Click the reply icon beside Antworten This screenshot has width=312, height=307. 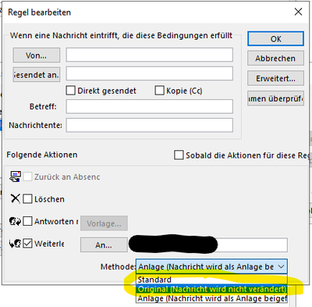point(15,221)
